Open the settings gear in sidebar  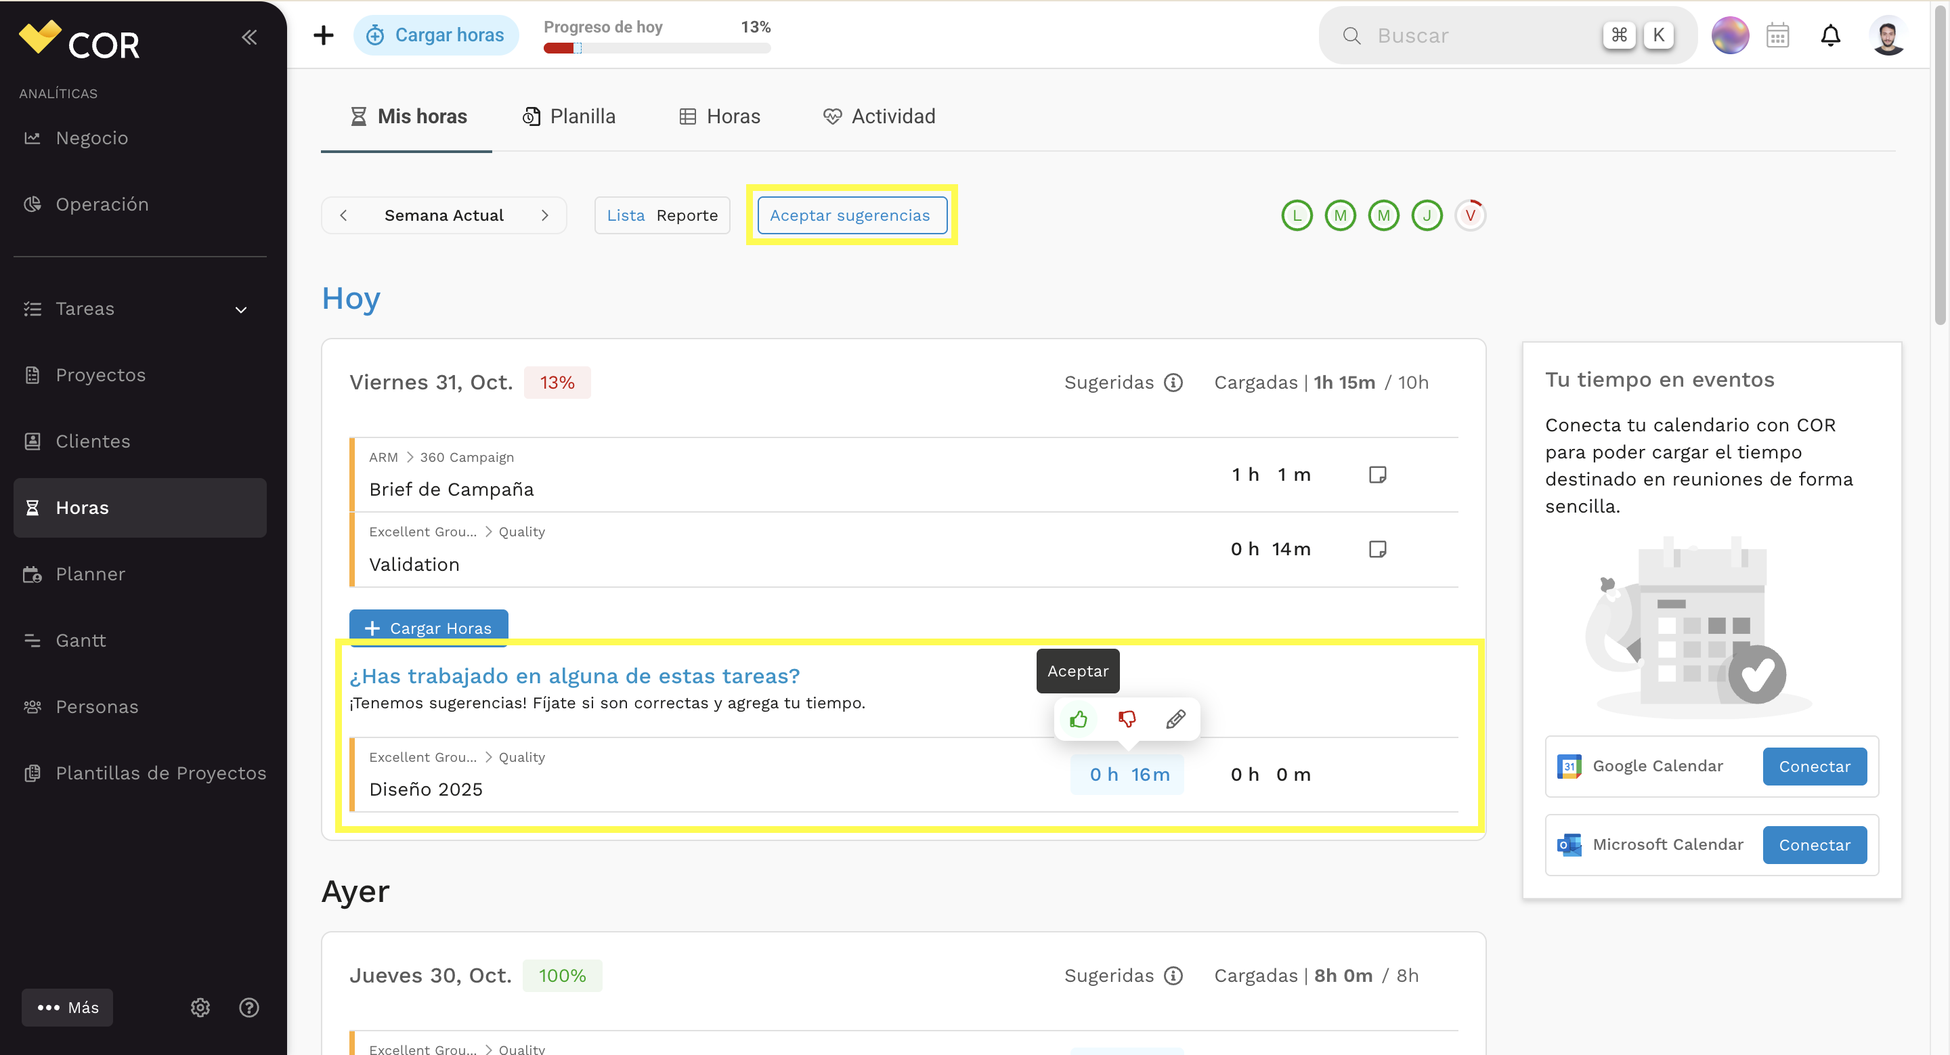pos(200,1008)
